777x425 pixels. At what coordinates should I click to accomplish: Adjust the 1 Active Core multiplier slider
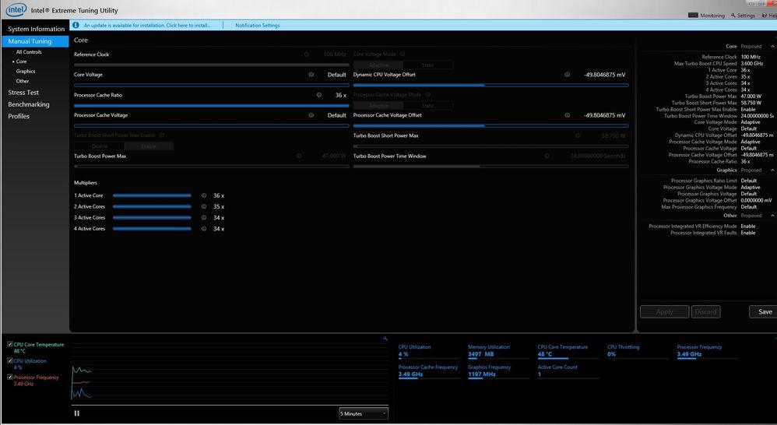pyautogui.click(x=152, y=195)
